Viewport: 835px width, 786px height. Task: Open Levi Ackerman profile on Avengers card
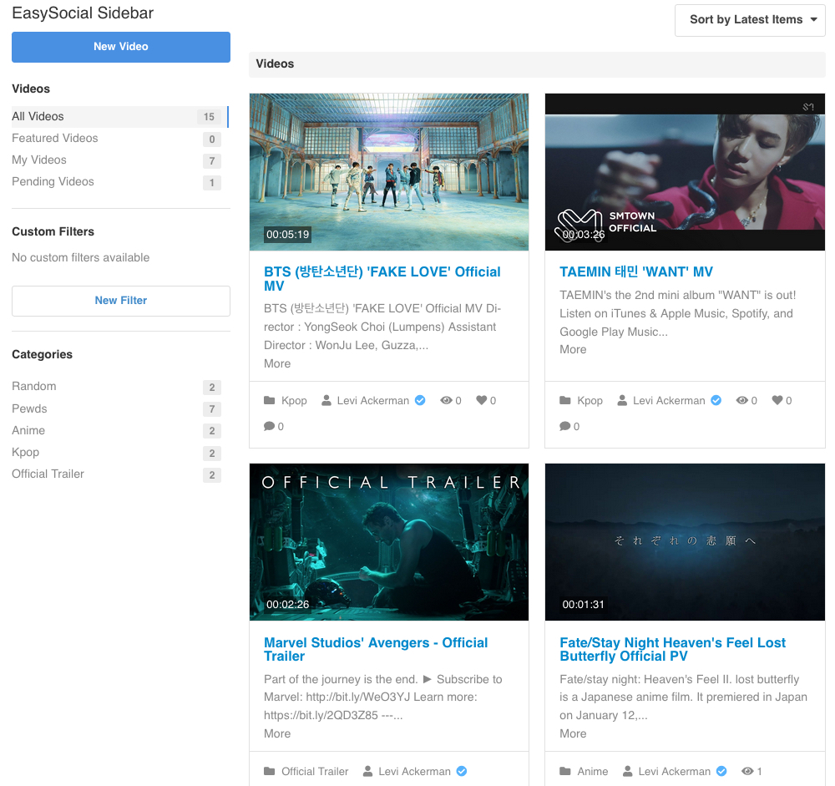click(414, 772)
